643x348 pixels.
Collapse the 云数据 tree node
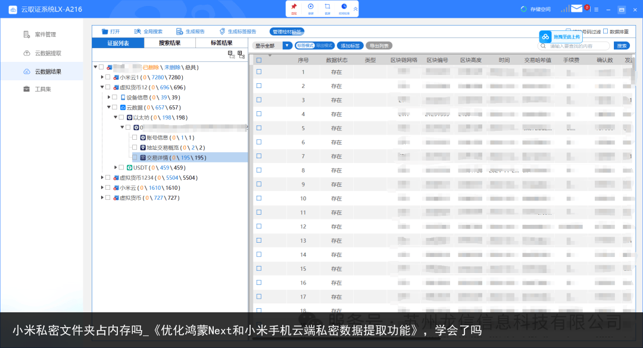[109, 108]
